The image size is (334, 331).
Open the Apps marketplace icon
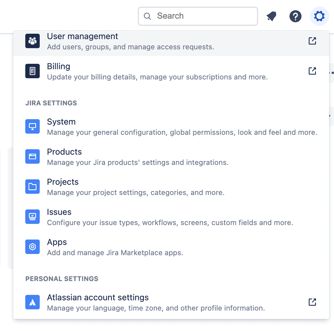(x=32, y=247)
